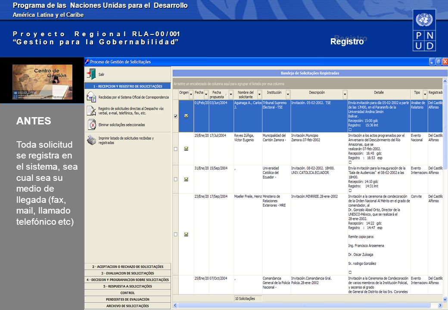Click 'Reyes Zúñiga, Víctor Eugenio' name cell
The image size is (448, 310).
(x=248, y=149)
